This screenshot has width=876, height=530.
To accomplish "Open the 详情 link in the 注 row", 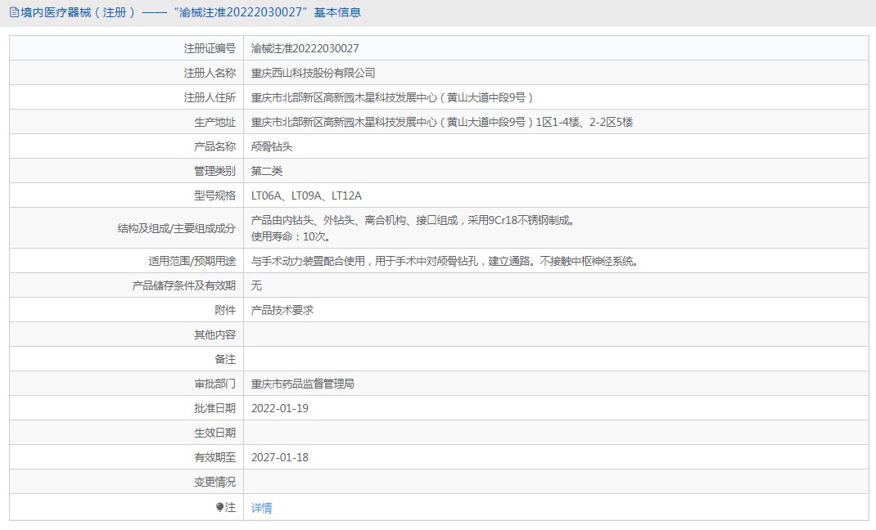I will coord(261,508).
